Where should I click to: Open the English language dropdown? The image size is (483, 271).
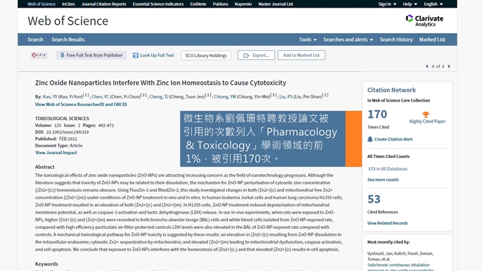click(x=433, y=4)
